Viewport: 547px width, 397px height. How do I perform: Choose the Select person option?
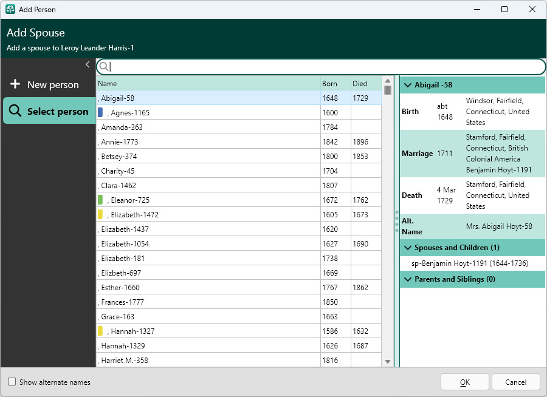click(49, 111)
